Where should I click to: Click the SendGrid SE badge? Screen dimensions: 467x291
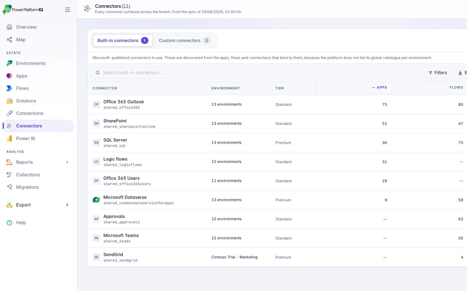96,257
